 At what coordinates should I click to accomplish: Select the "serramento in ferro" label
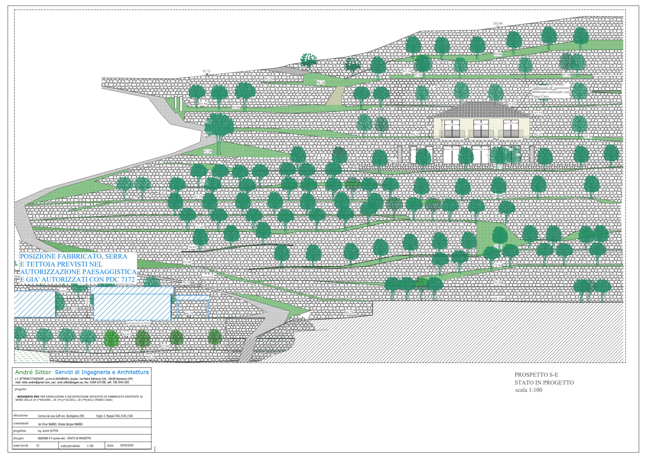[138, 323]
